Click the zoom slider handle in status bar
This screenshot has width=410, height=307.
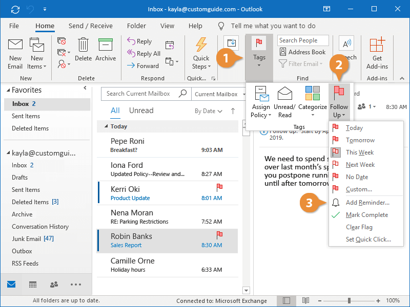349,301
